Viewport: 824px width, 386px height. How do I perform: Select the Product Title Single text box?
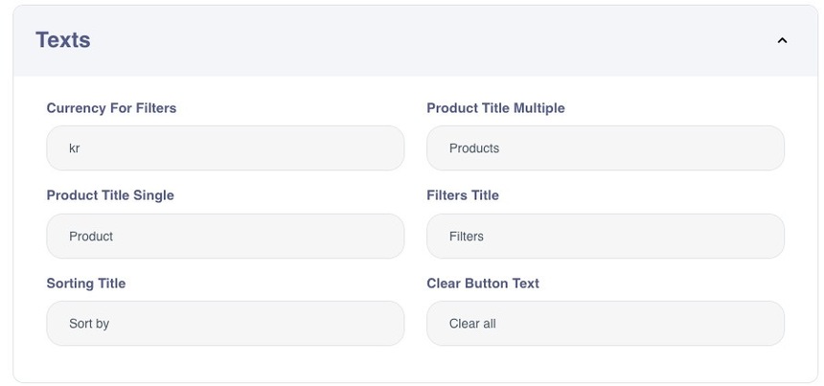[225, 237]
